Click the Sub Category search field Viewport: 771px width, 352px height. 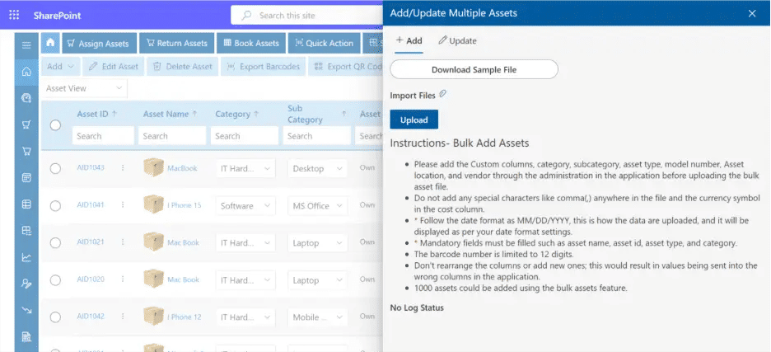(316, 136)
